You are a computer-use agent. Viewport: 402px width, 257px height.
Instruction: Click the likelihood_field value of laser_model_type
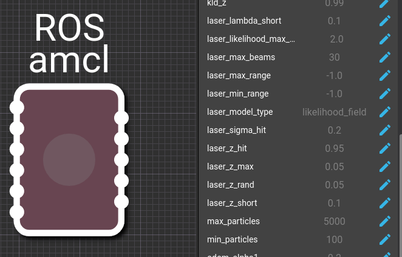(335, 112)
